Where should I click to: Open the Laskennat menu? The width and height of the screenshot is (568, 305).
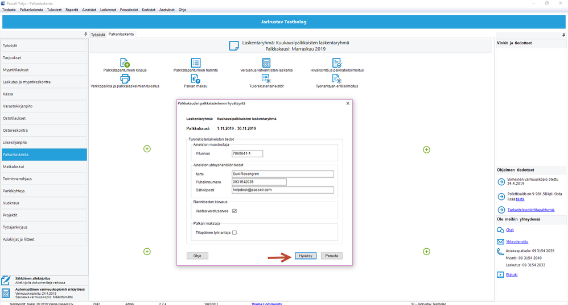(x=108, y=10)
